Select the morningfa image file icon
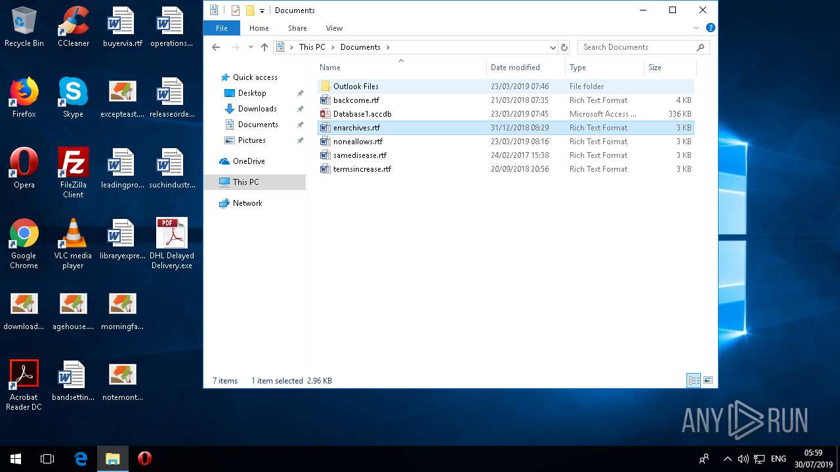840x472 pixels. [x=122, y=311]
